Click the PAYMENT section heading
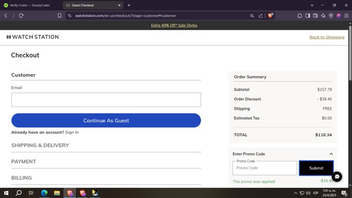 pyautogui.click(x=24, y=162)
